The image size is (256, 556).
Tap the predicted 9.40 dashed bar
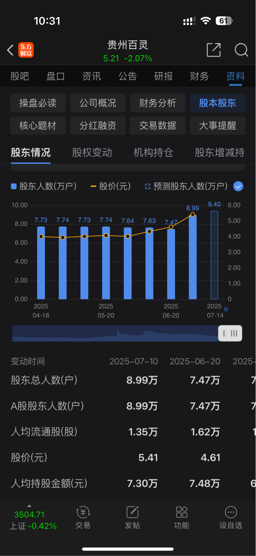214,255
